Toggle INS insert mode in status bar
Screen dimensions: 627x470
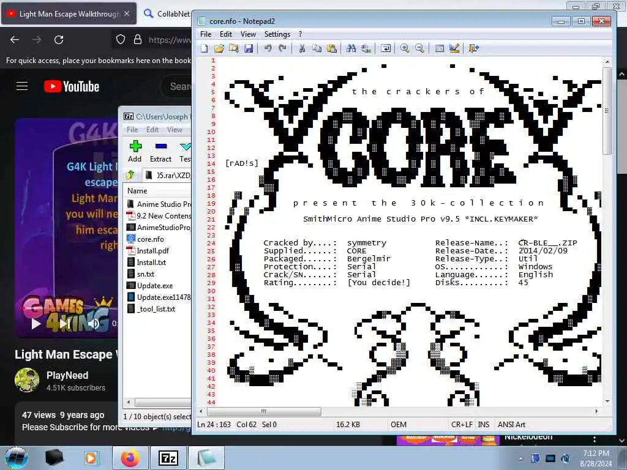[x=484, y=425]
